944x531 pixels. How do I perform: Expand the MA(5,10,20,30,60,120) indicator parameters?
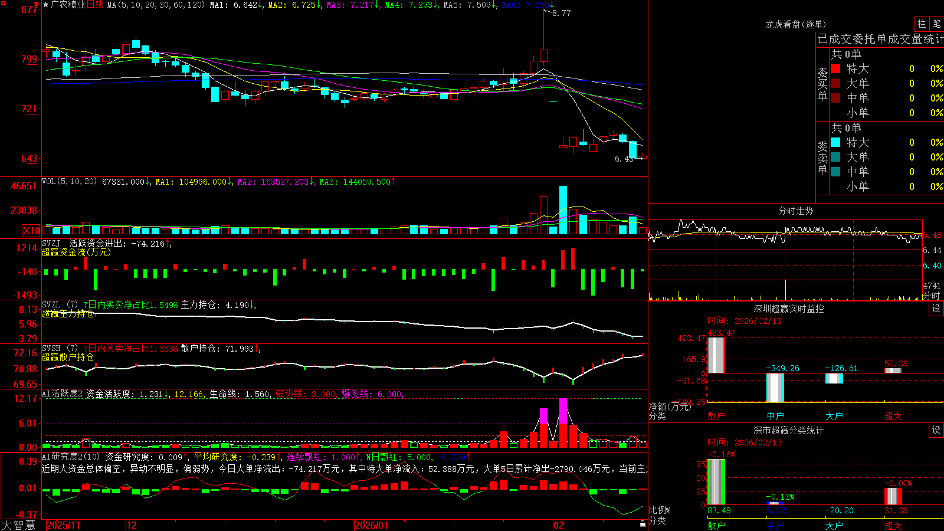tap(156, 5)
